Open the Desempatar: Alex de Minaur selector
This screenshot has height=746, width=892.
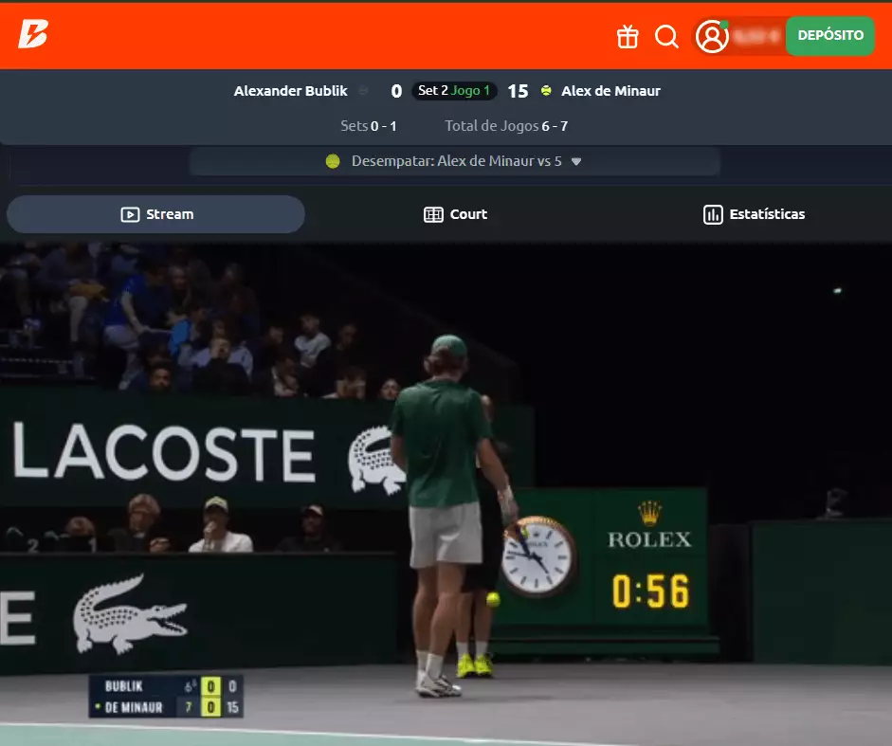tap(455, 161)
